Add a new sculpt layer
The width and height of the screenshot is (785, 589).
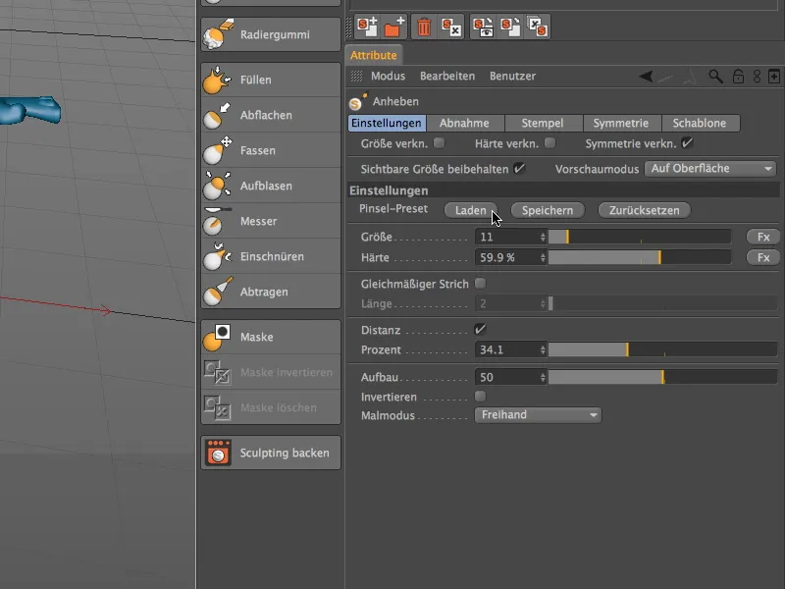point(367,27)
